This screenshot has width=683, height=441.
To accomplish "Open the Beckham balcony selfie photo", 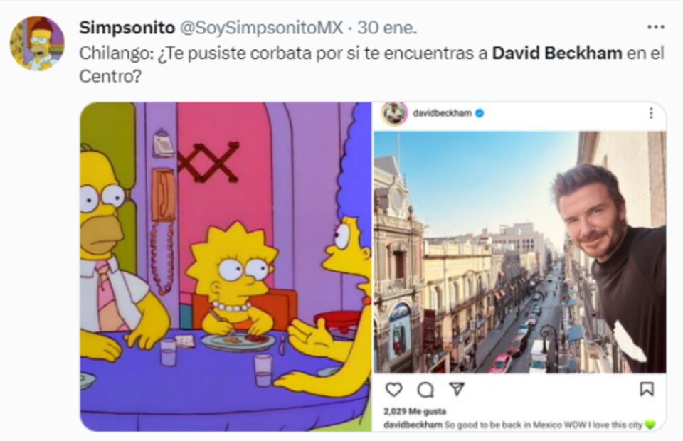I will [x=519, y=252].
